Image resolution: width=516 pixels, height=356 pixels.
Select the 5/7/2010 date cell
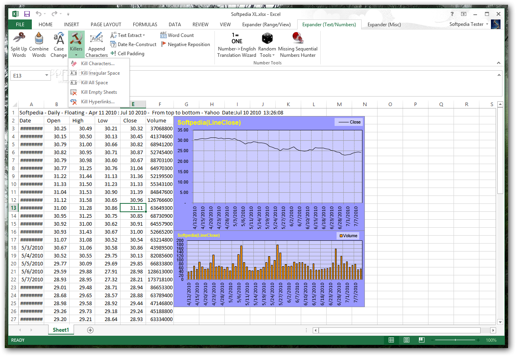pyautogui.click(x=31, y=279)
